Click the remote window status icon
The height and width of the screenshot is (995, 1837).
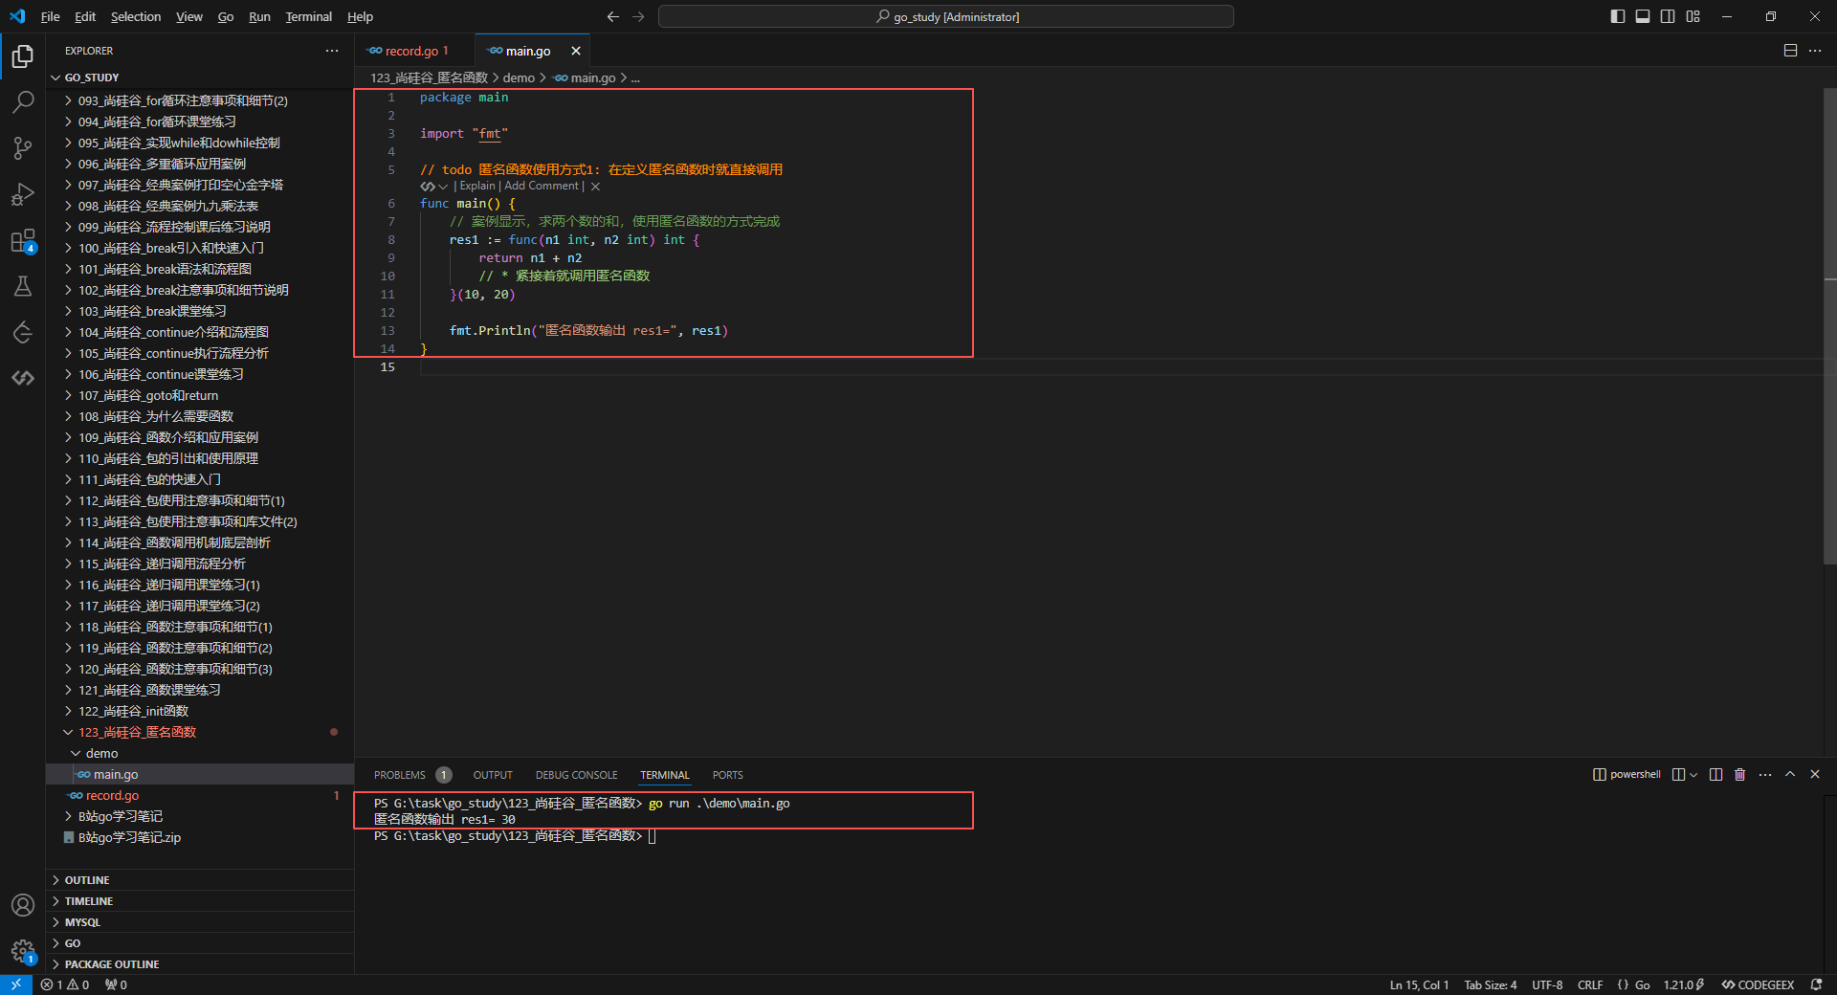point(16,984)
